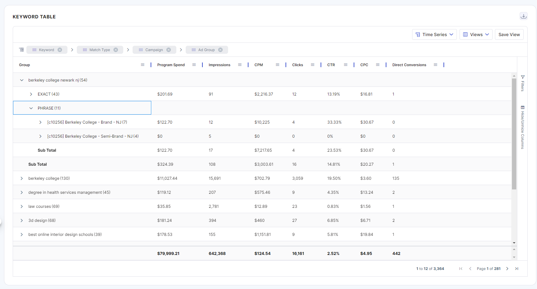Open the Direct Conversions column menu
This screenshot has width=537, height=289.
435,65
